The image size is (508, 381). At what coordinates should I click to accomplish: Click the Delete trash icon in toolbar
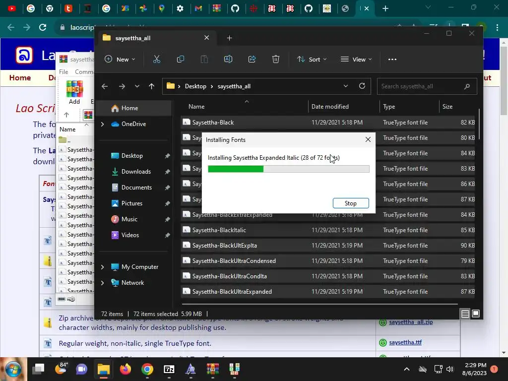[x=276, y=60]
